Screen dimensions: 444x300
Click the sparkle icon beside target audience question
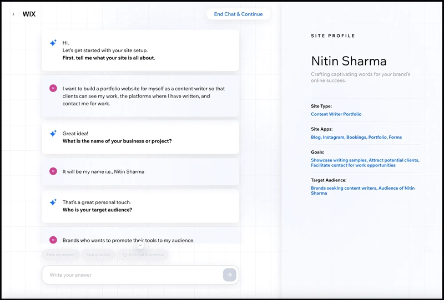(x=53, y=202)
